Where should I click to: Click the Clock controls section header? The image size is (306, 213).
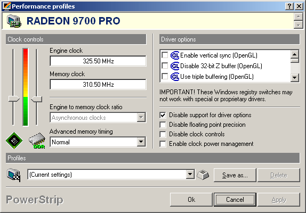pyautogui.click(x=76, y=39)
